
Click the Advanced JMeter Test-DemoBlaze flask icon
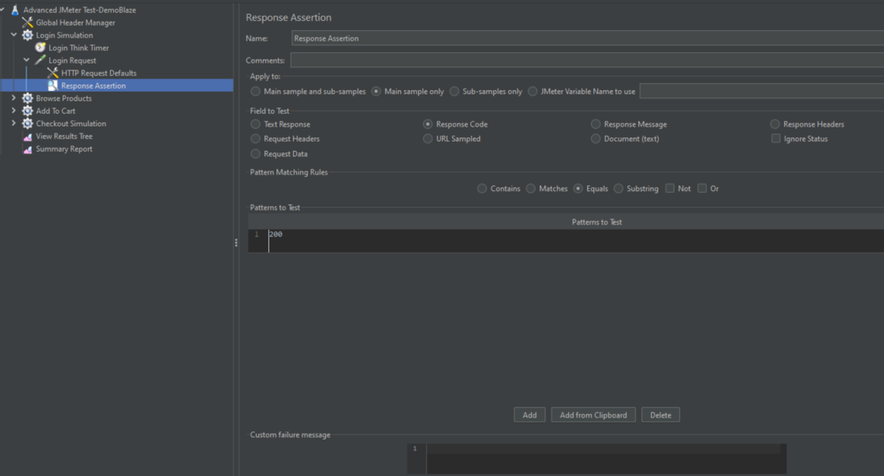coord(15,10)
